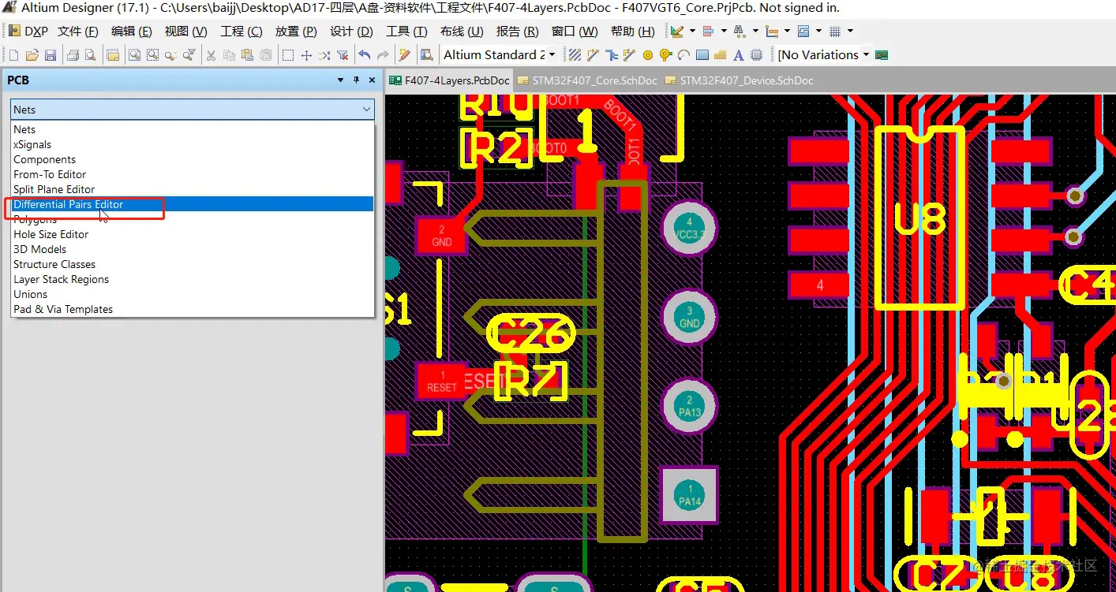Image resolution: width=1116 pixels, height=592 pixels.
Task: Click the Place String letter A icon
Action: [739, 55]
